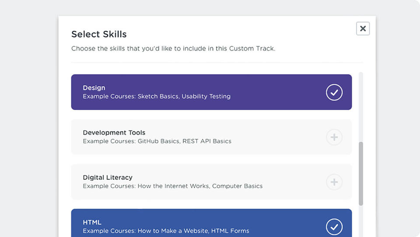420x237 pixels.
Task: Uncheck the HTML skill checkmark
Action: [x=334, y=227]
